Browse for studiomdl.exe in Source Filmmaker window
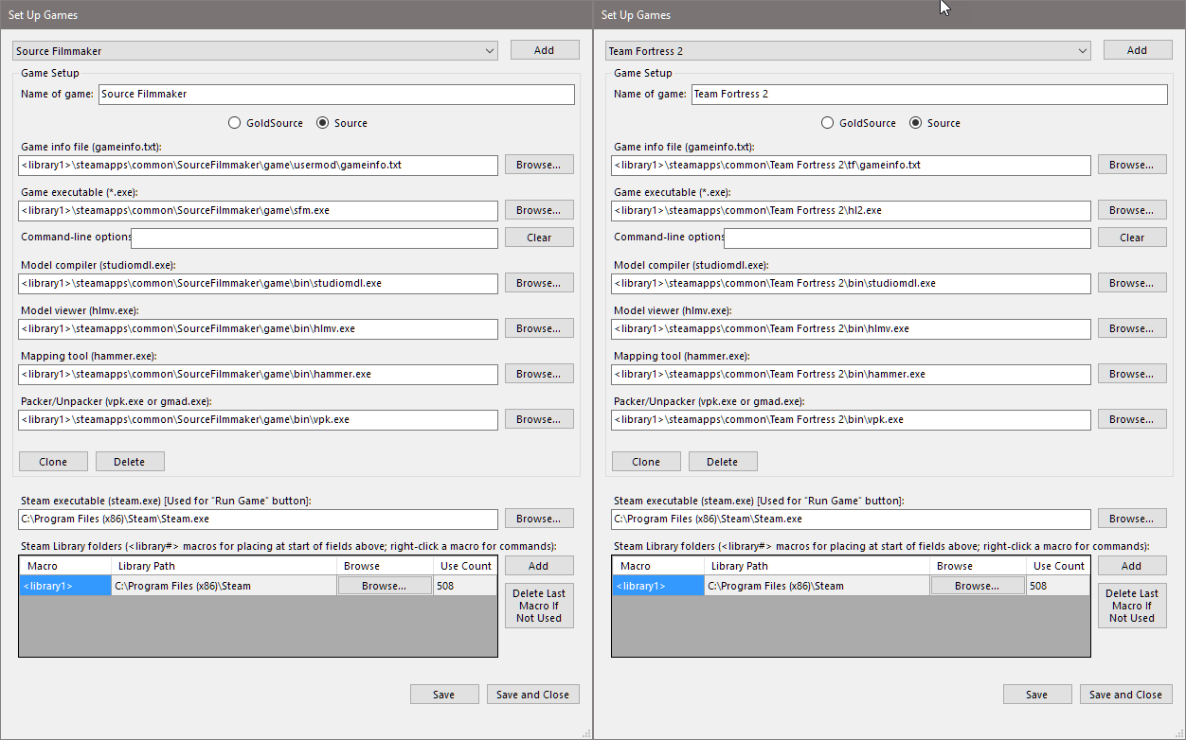The height and width of the screenshot is (740, 1186). pyautogui.click(x=539, y=283)
